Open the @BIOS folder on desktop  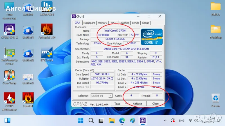point(215,7)
